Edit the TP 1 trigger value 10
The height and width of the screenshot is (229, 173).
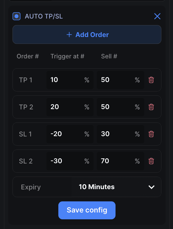click(x=70, y=80)
